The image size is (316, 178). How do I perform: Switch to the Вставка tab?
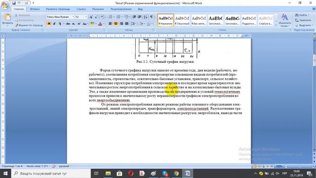click(35, 9)
